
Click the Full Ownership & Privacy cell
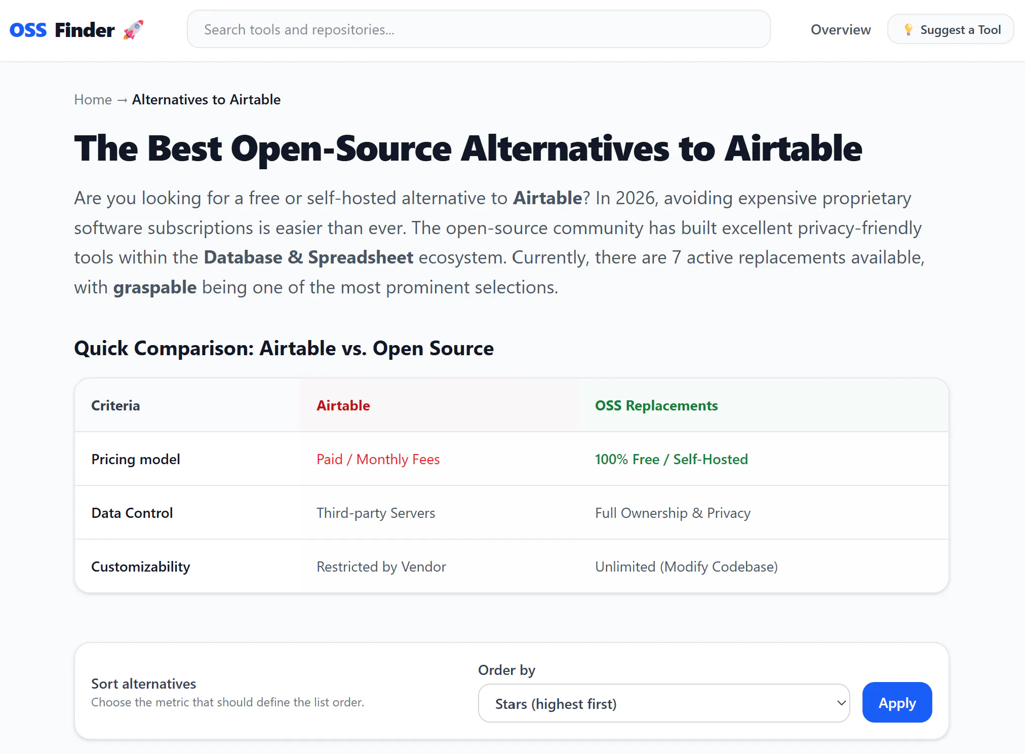pos(673,513)
